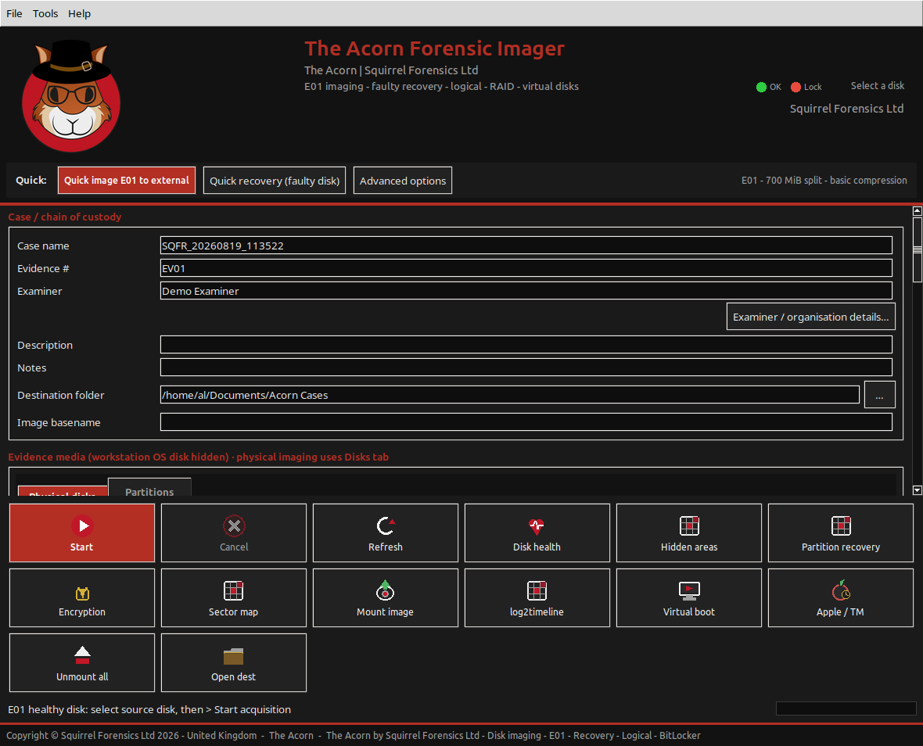Click 'Squirrel Forensics Ltd' label at top right
923x746 pixels.
click(846, 109)
